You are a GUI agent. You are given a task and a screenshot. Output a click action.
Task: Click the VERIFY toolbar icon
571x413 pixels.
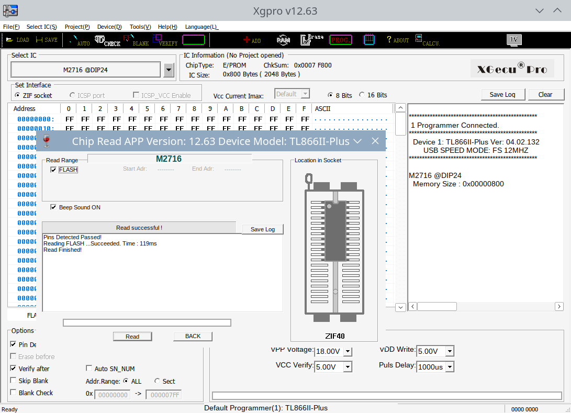coord(165,40)
